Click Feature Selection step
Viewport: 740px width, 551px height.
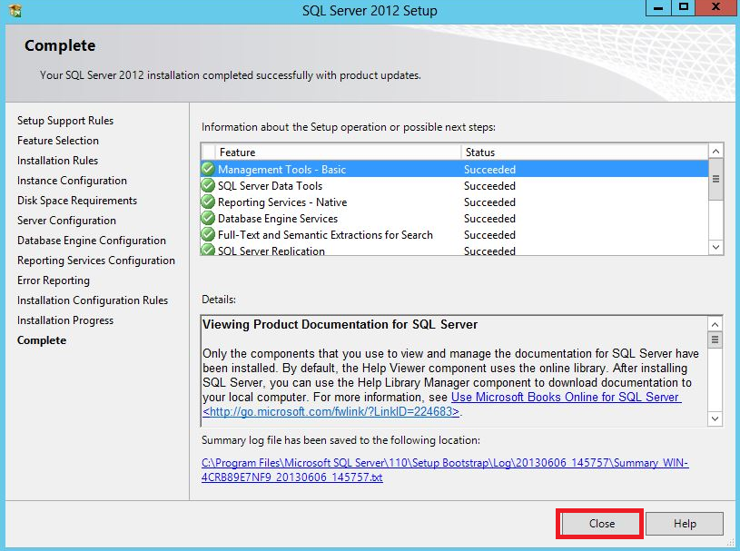[58, 141]
